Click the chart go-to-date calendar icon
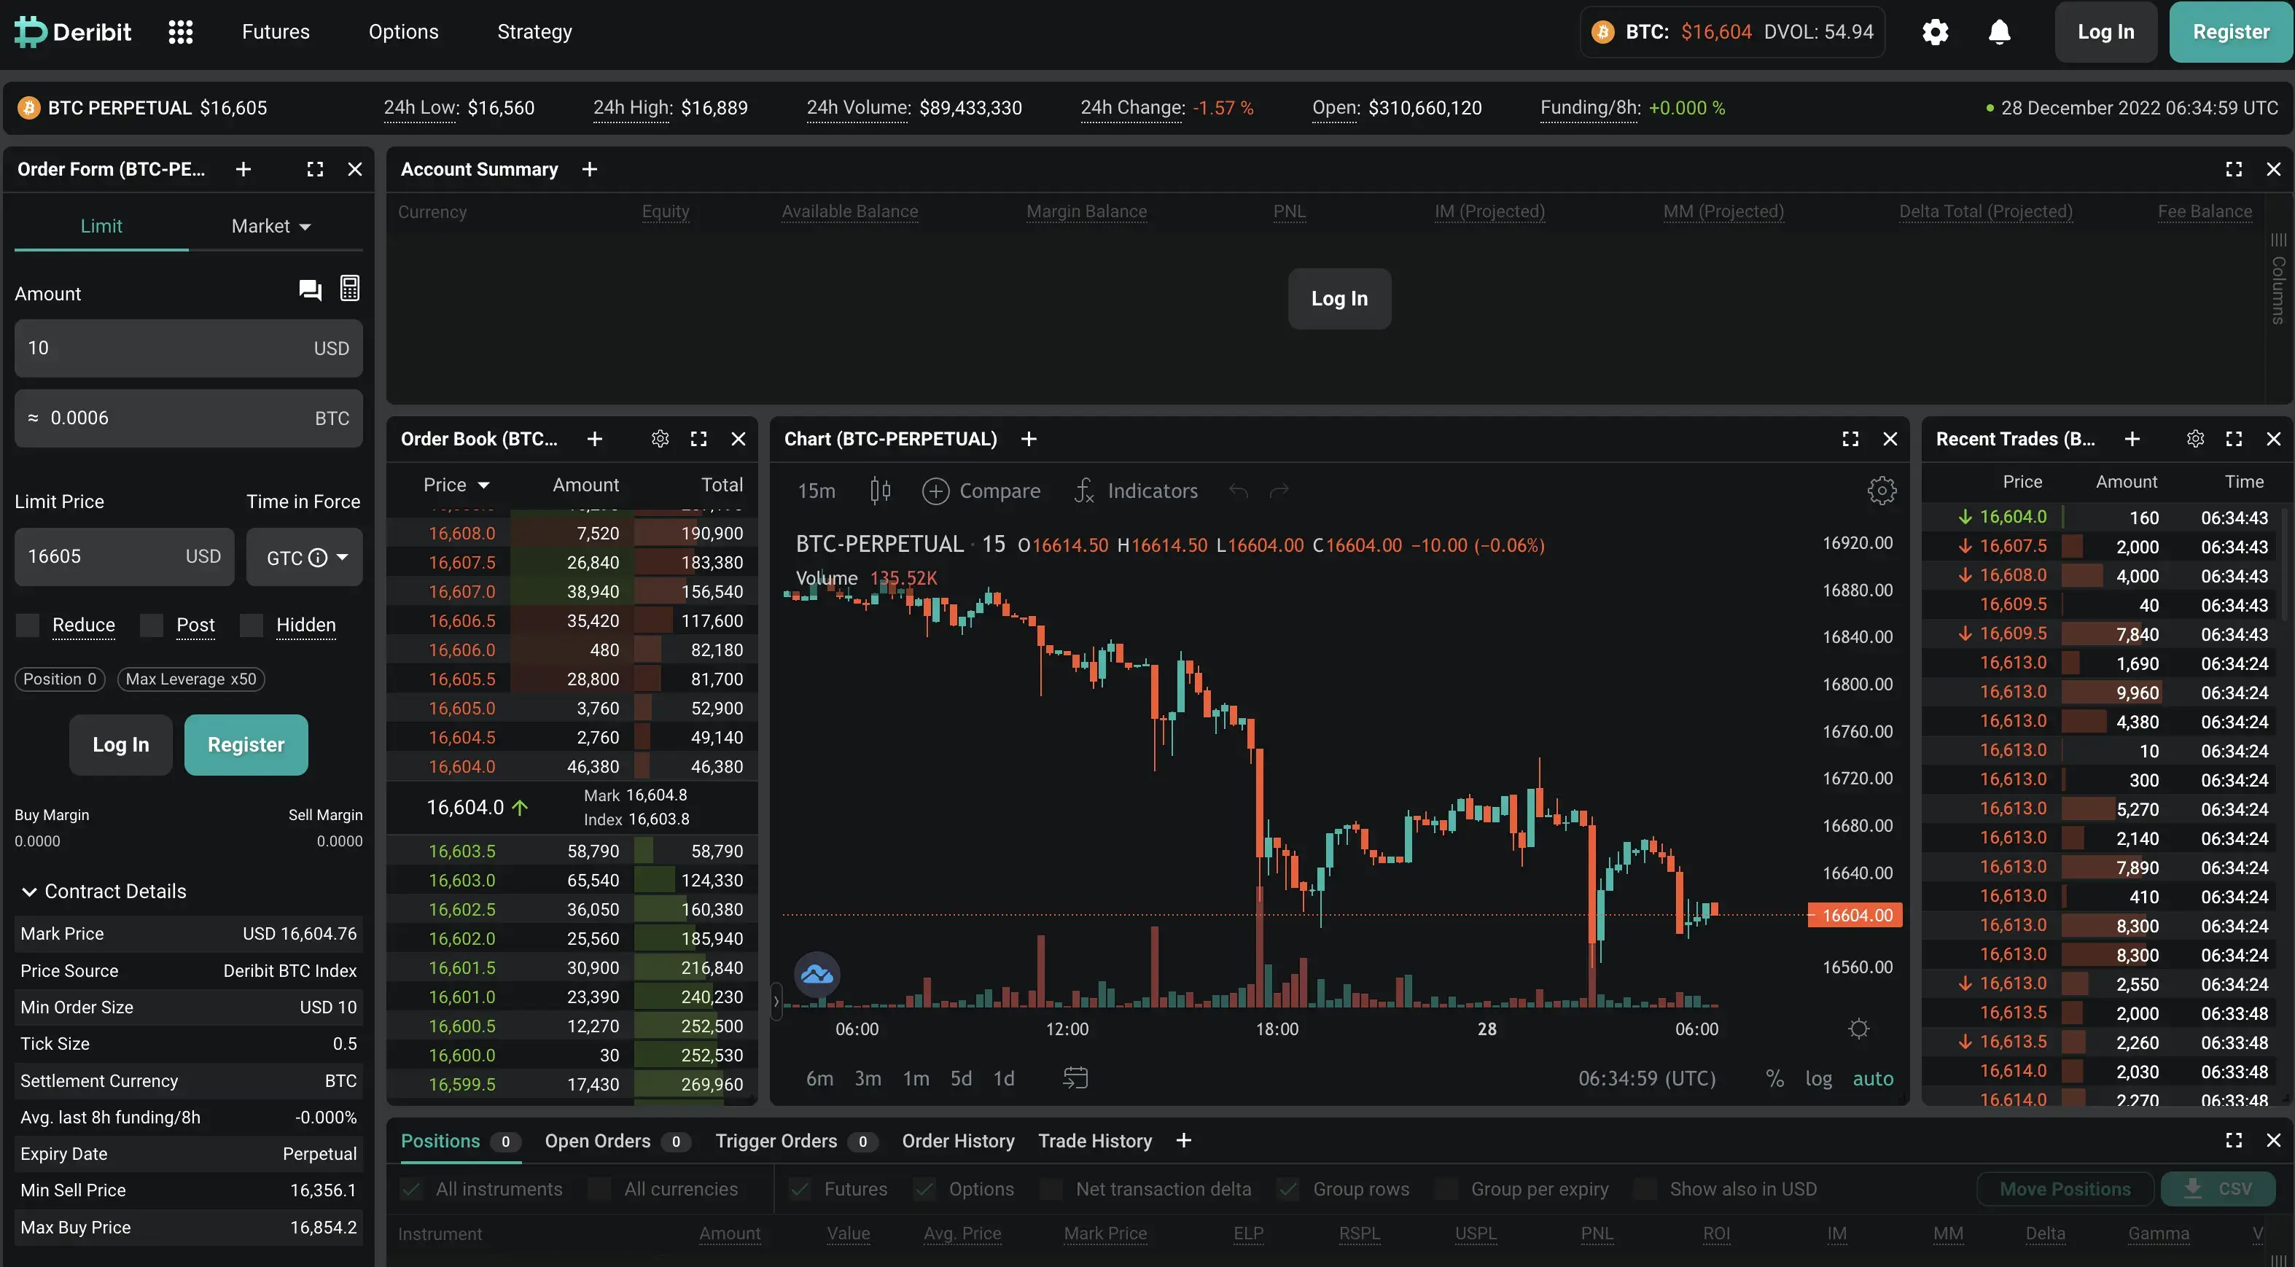Viewport: 2295px width, 1267px height. point(1075,1078)
